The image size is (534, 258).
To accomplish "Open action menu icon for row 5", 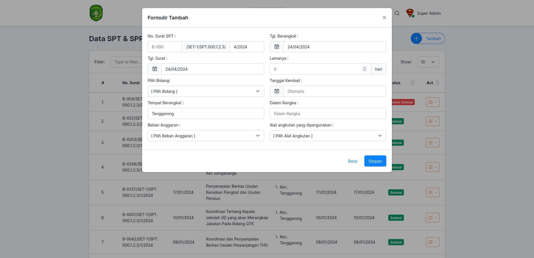I will coord(432,192).
